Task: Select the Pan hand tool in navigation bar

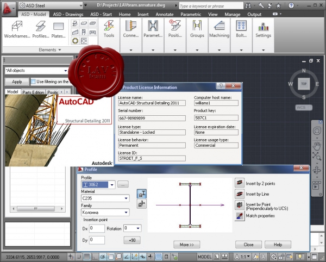Action: [x=317, y=146]
